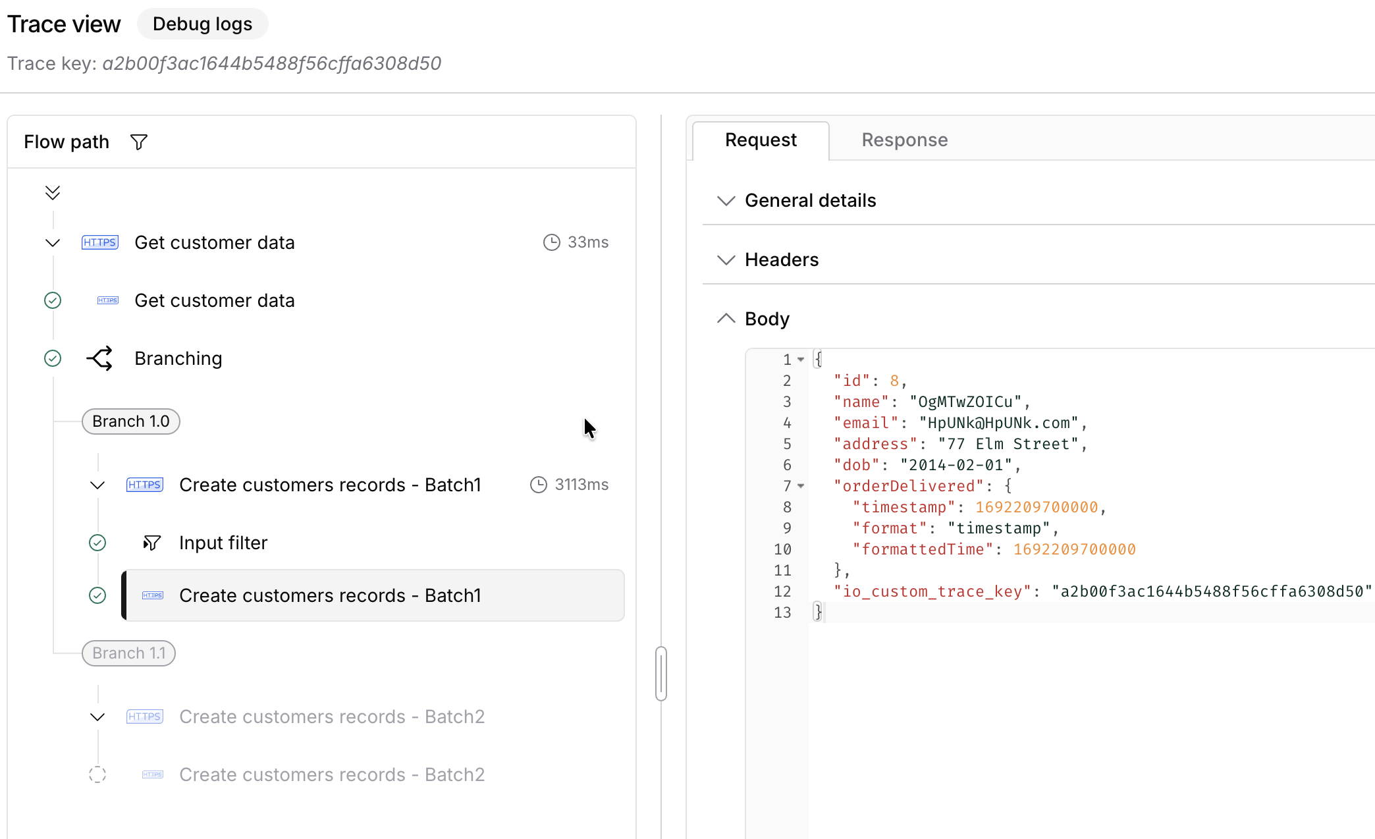Collapse the Get customer data step group
The width and height of the screenshot is (1375, 839).
(x=53, y=242)
